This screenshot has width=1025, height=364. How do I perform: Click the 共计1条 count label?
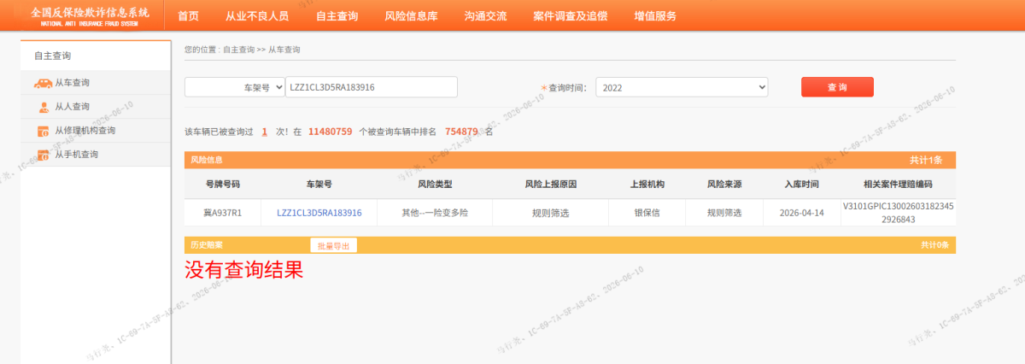click(926, 160)
